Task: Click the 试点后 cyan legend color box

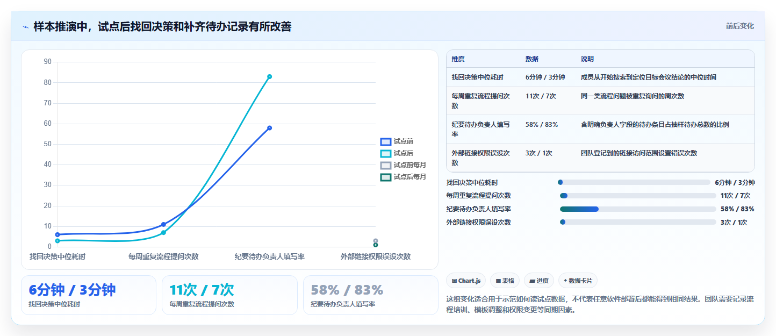Action: 385,153
